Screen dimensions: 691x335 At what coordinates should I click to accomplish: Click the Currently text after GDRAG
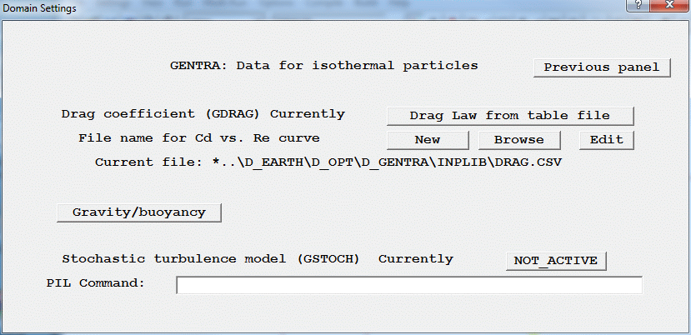[x=307, y=114]
